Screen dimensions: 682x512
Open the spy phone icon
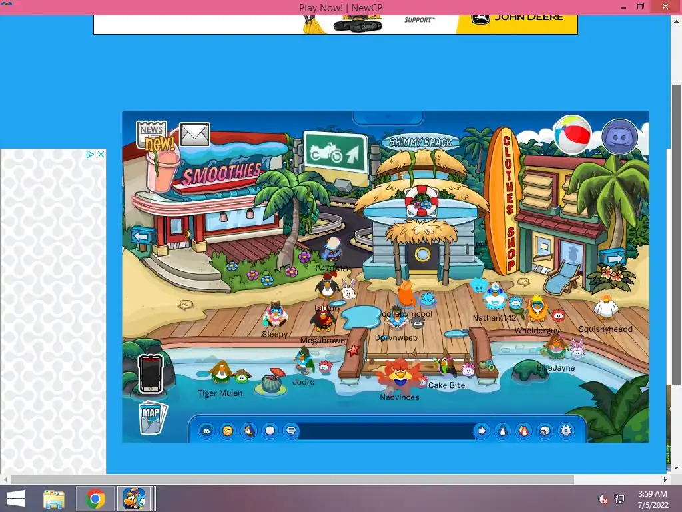point(151,374)
